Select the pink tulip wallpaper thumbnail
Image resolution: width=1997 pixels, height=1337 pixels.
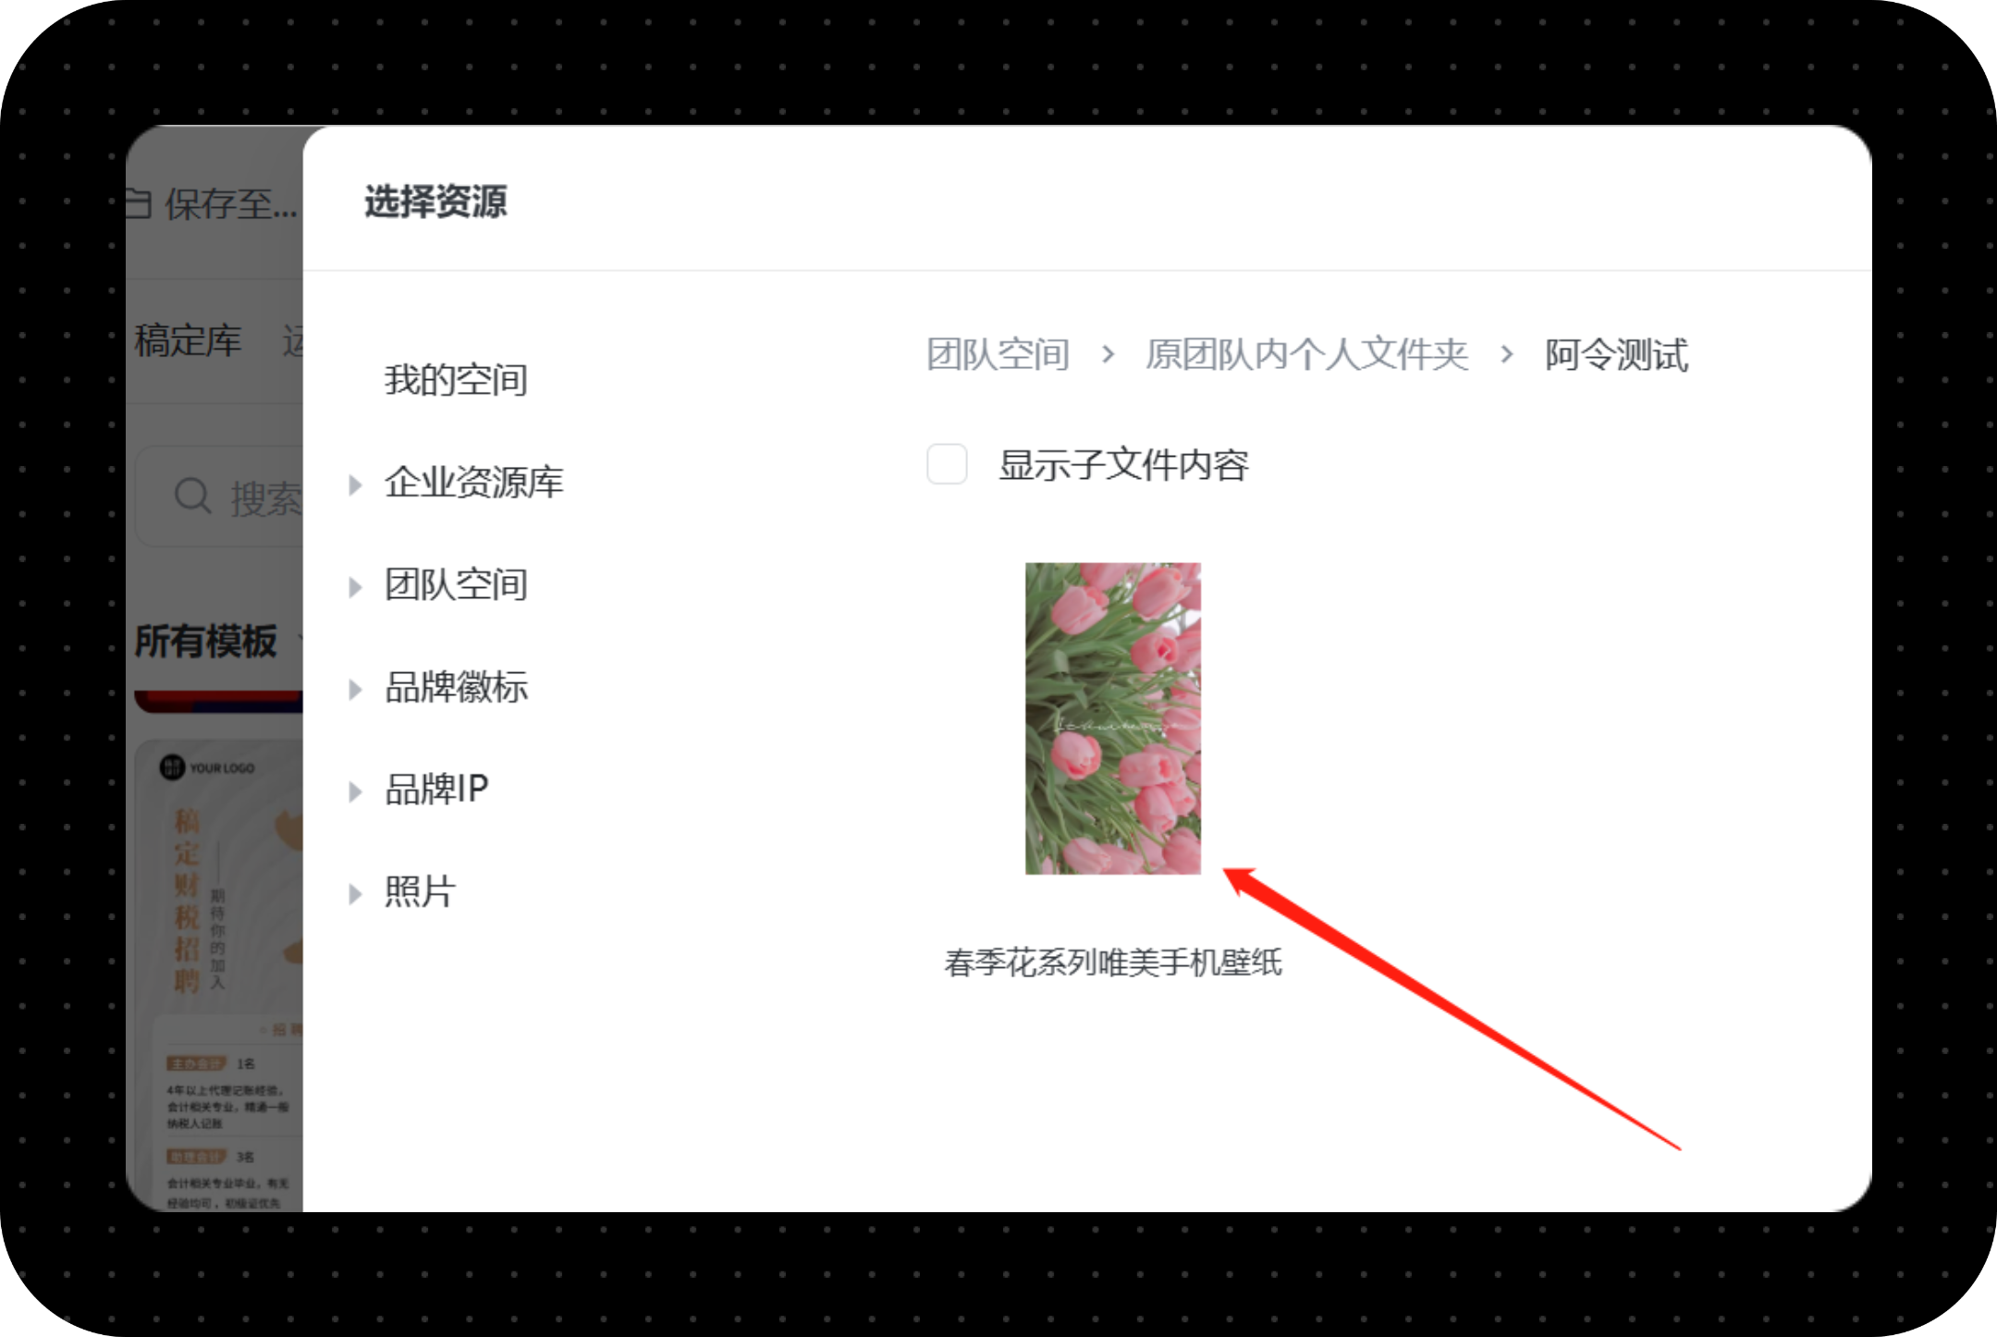[x=1112, y=718]
